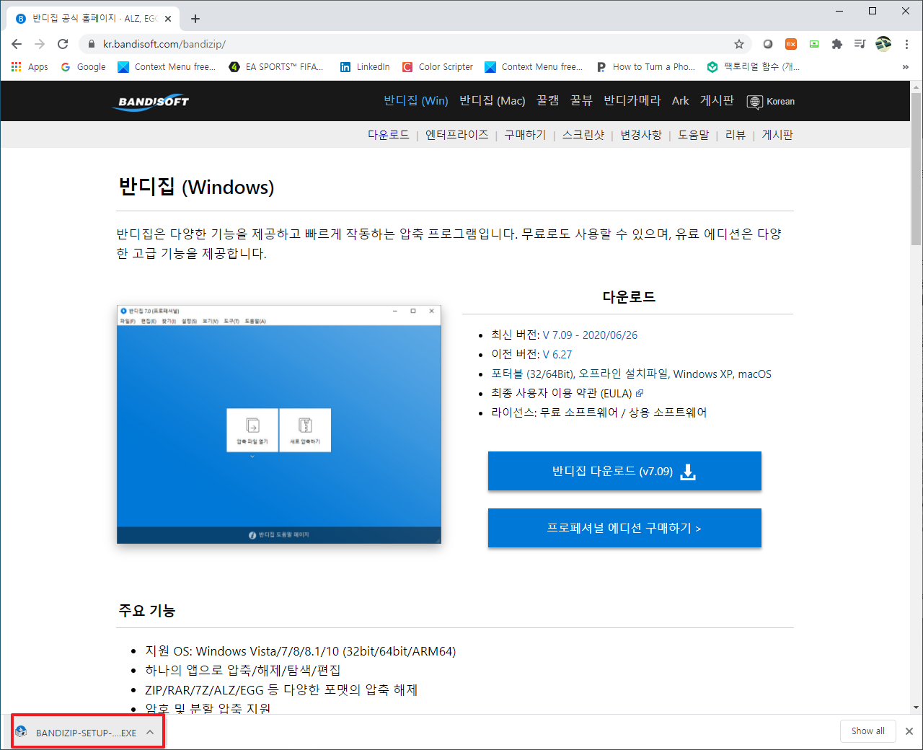The width and height of the screenshot is (923, 750).
Task: Open the EA SPORTS FIFA bookmark
Action: click(x=276, y=66)
